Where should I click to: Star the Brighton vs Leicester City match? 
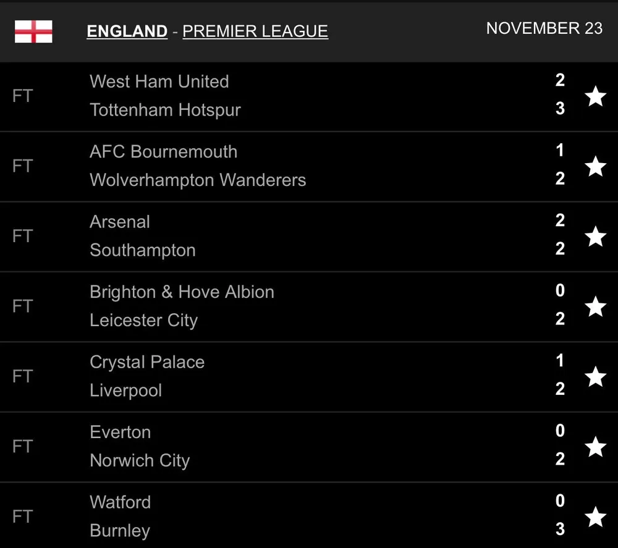(595, 306)
